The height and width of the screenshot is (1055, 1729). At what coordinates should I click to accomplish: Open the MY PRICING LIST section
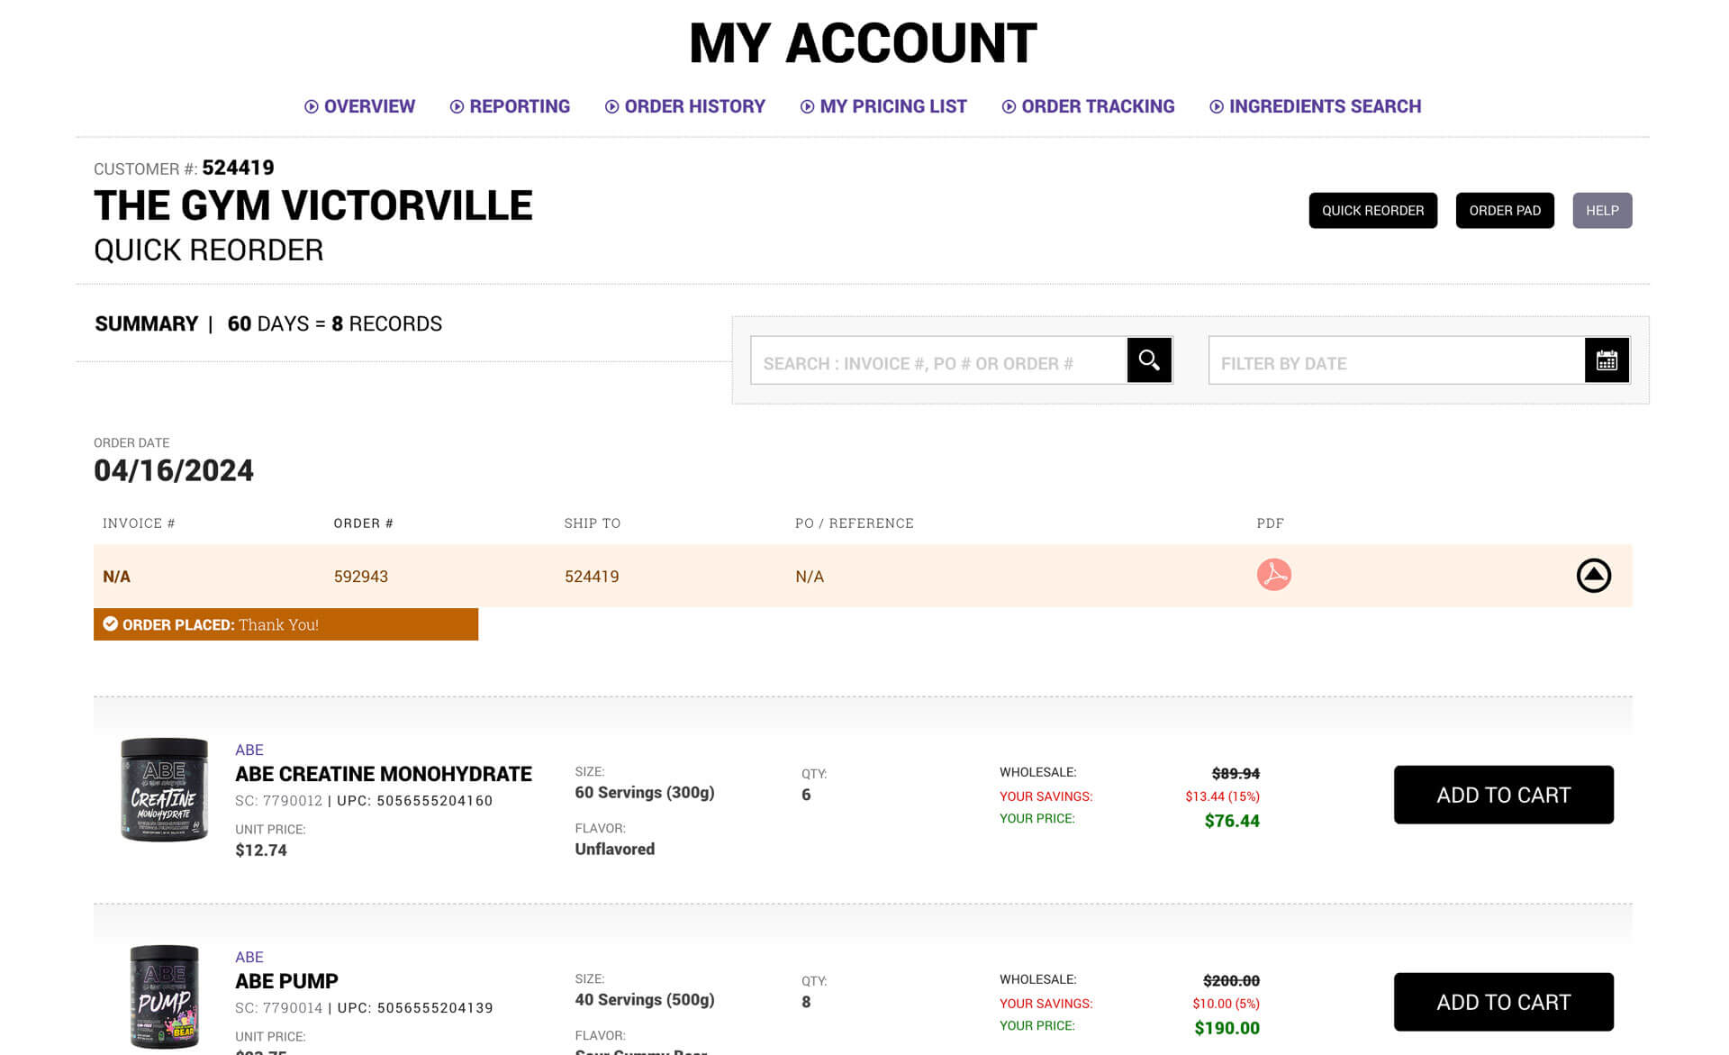[892, 105]
